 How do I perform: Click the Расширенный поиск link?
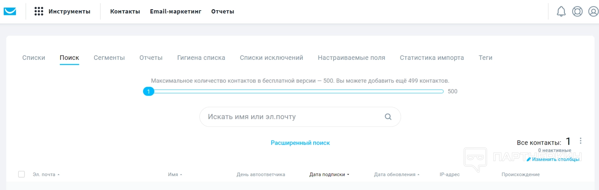300,143
